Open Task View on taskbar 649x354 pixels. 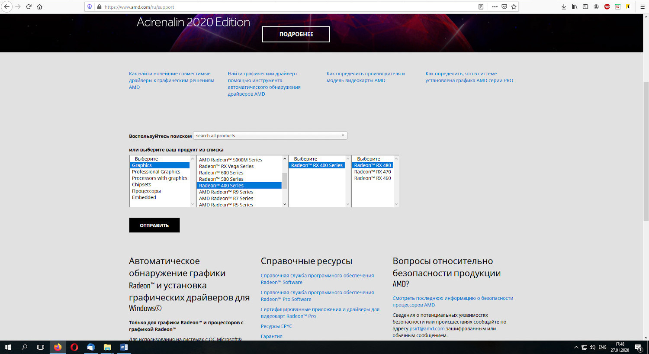click(41, 347)
